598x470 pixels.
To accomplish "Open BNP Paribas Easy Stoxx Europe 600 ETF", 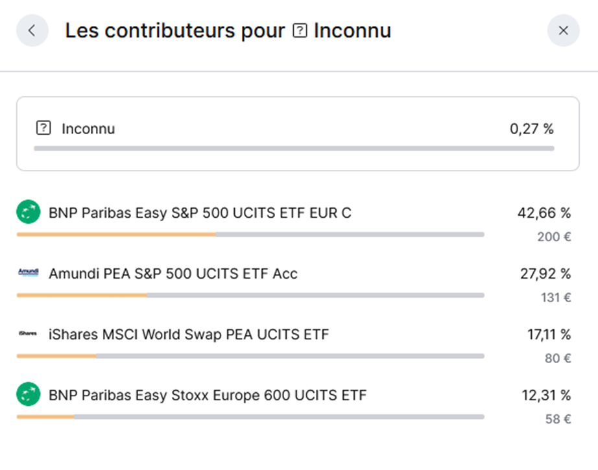I will (208, 395).
